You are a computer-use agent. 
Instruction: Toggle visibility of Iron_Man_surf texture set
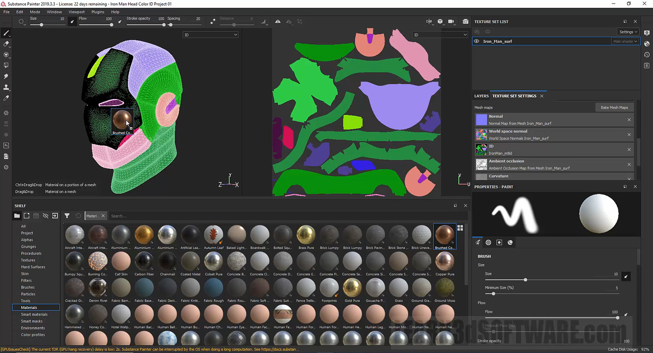tap(477, 41)
